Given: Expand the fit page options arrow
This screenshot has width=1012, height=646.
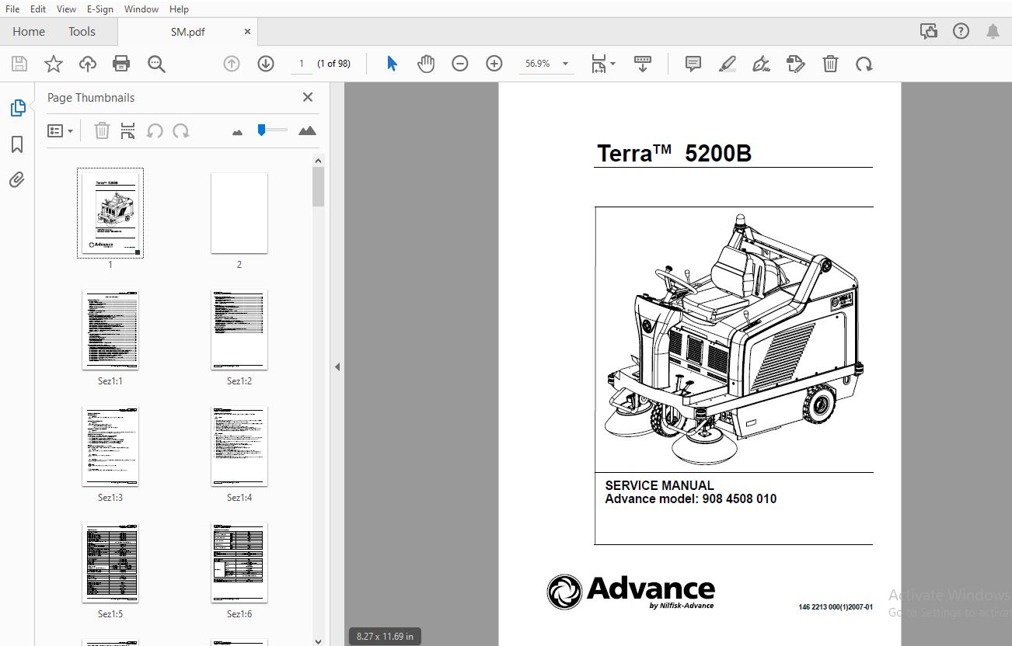Looking at the screenshot, I should click(613, 64).
